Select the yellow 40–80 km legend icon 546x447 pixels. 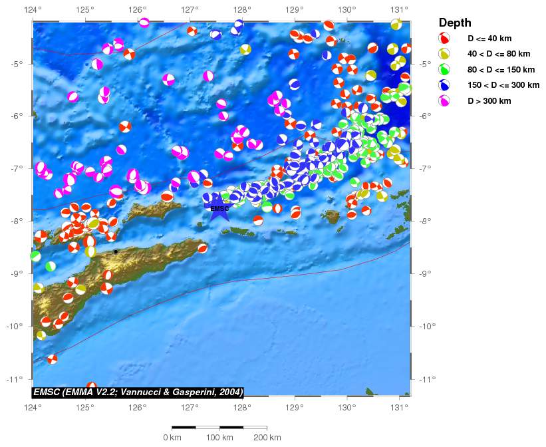[445, 54]
